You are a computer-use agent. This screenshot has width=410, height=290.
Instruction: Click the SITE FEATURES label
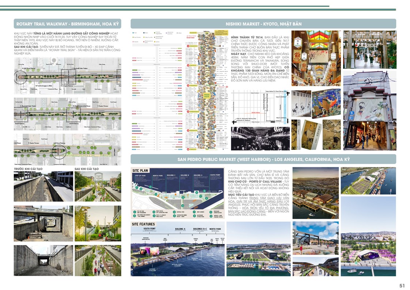tap(144, 224)
